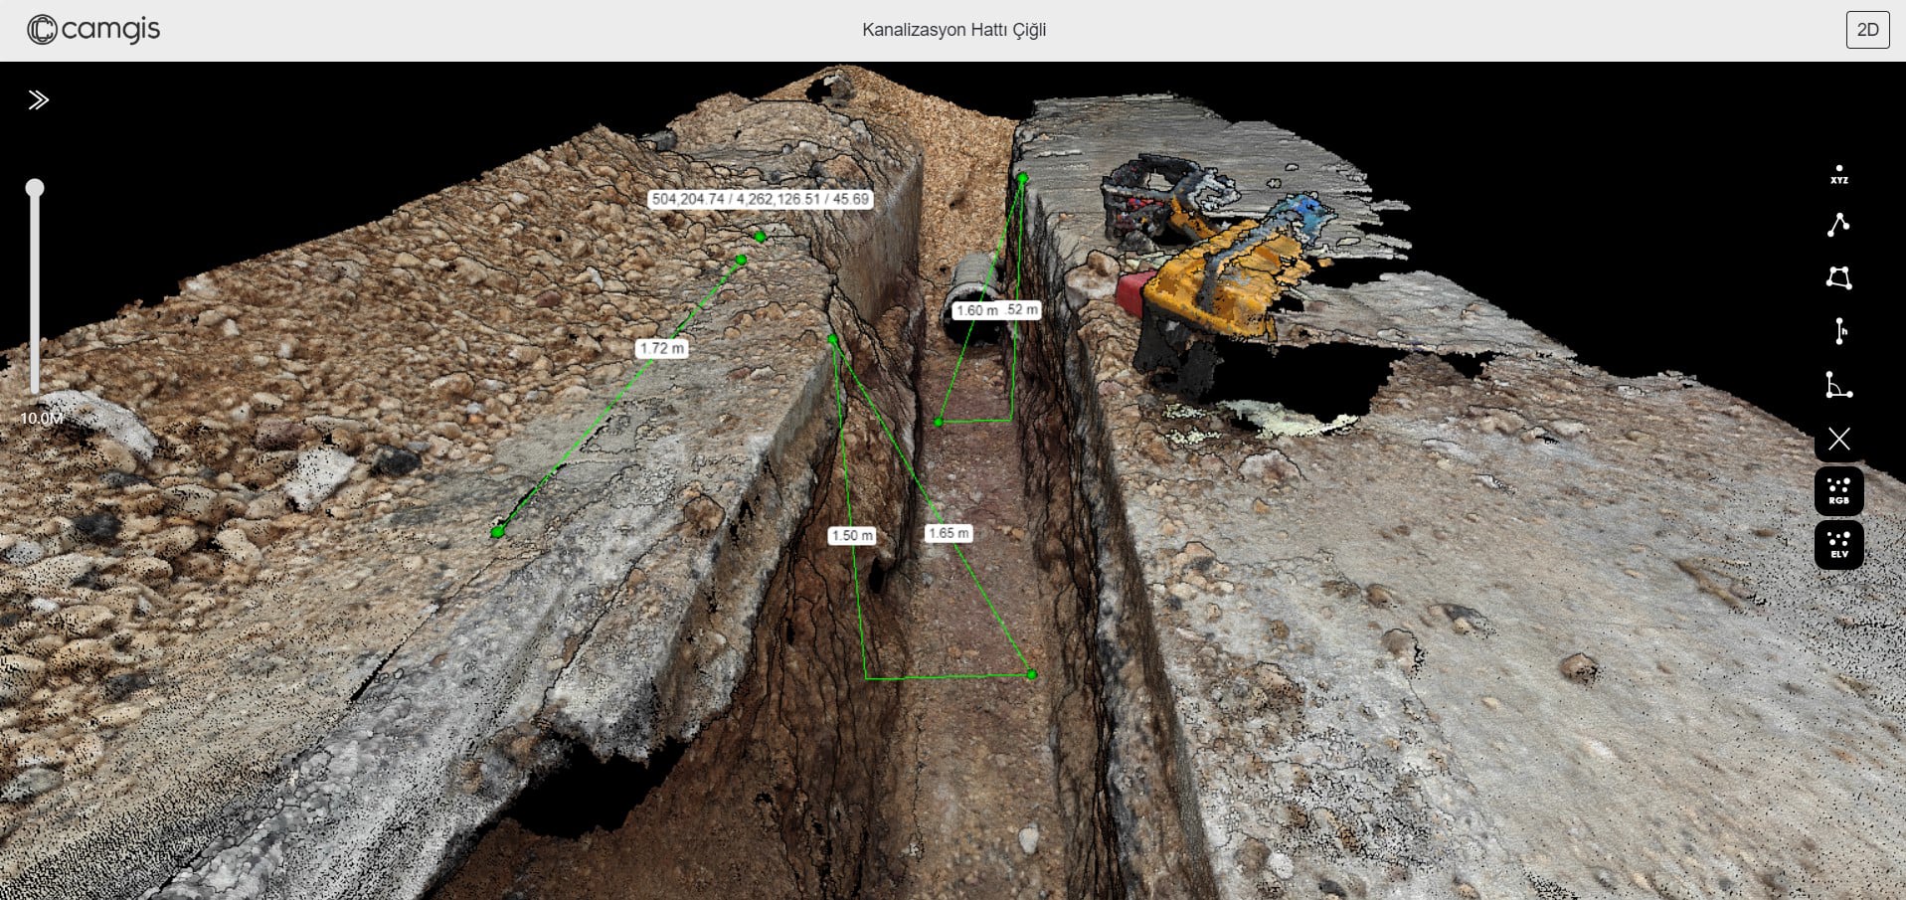Viewport: 1906px width, 900px height.
Task: Clear measurements with the X icon
Action: pyautogui.click(x=1838, y=439)
